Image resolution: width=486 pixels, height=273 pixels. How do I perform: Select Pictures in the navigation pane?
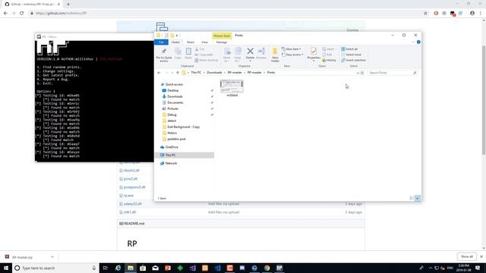point(172,108)
